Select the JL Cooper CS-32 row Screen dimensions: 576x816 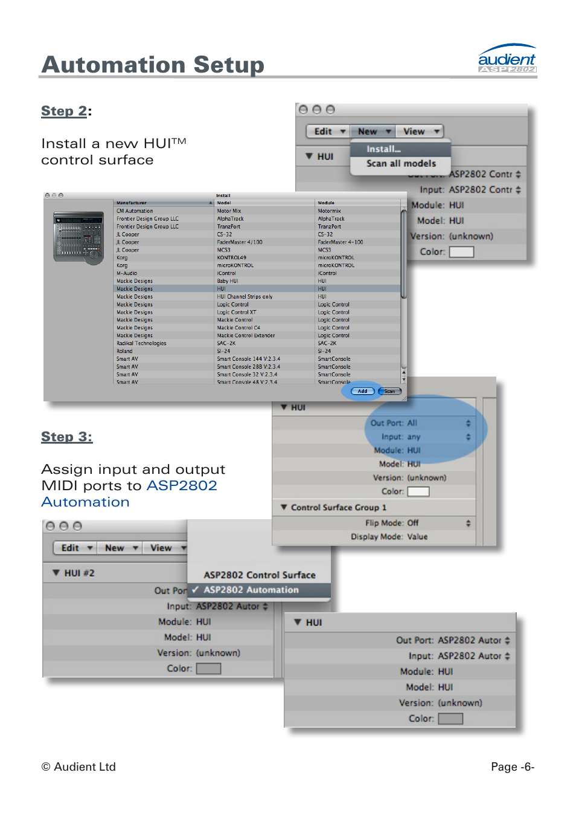pyautogui.click(x=257, y=235)
